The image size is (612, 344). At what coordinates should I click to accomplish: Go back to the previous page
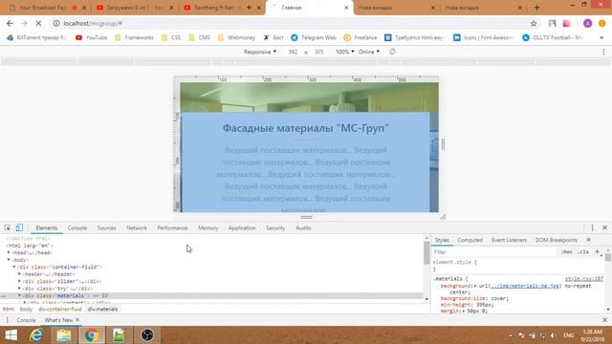tap(10, 23)
